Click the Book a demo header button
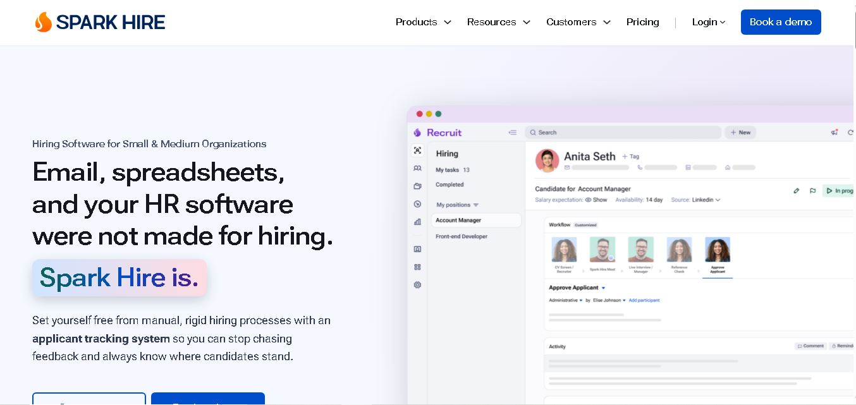This screenshot has width=856, height=405. pos(781,22)
